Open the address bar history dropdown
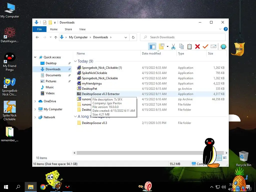 (x=125, y=37)
